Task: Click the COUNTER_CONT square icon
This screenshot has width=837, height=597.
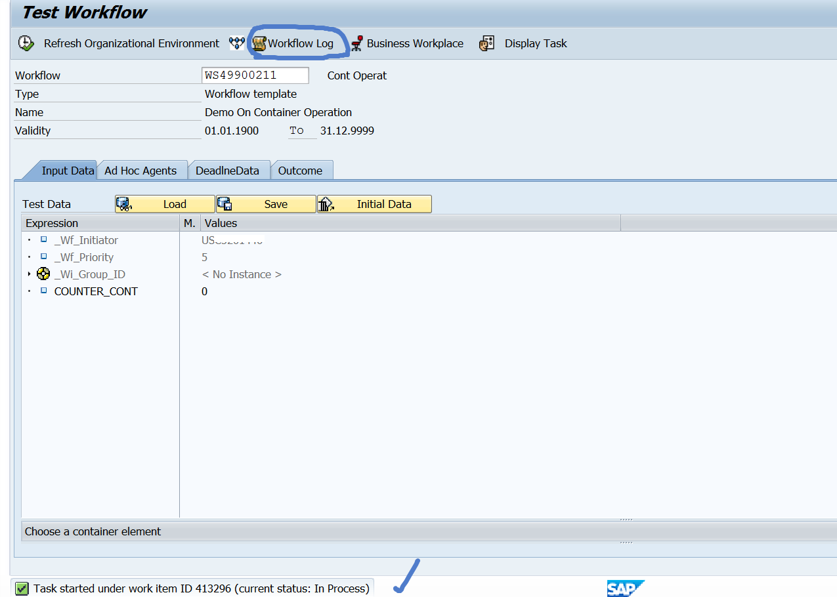Action: tap(44, 291)
